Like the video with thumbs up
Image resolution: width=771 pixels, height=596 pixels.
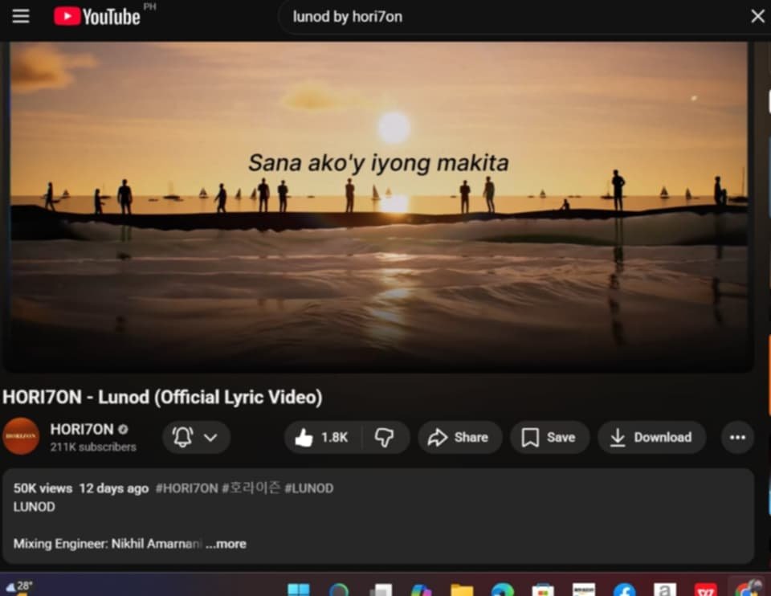tap(322, 437)
